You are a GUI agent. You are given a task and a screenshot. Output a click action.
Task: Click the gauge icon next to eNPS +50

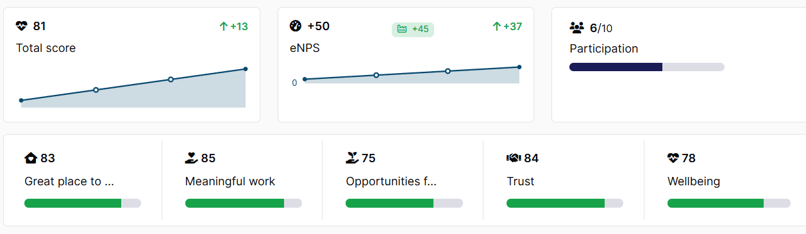296,26
